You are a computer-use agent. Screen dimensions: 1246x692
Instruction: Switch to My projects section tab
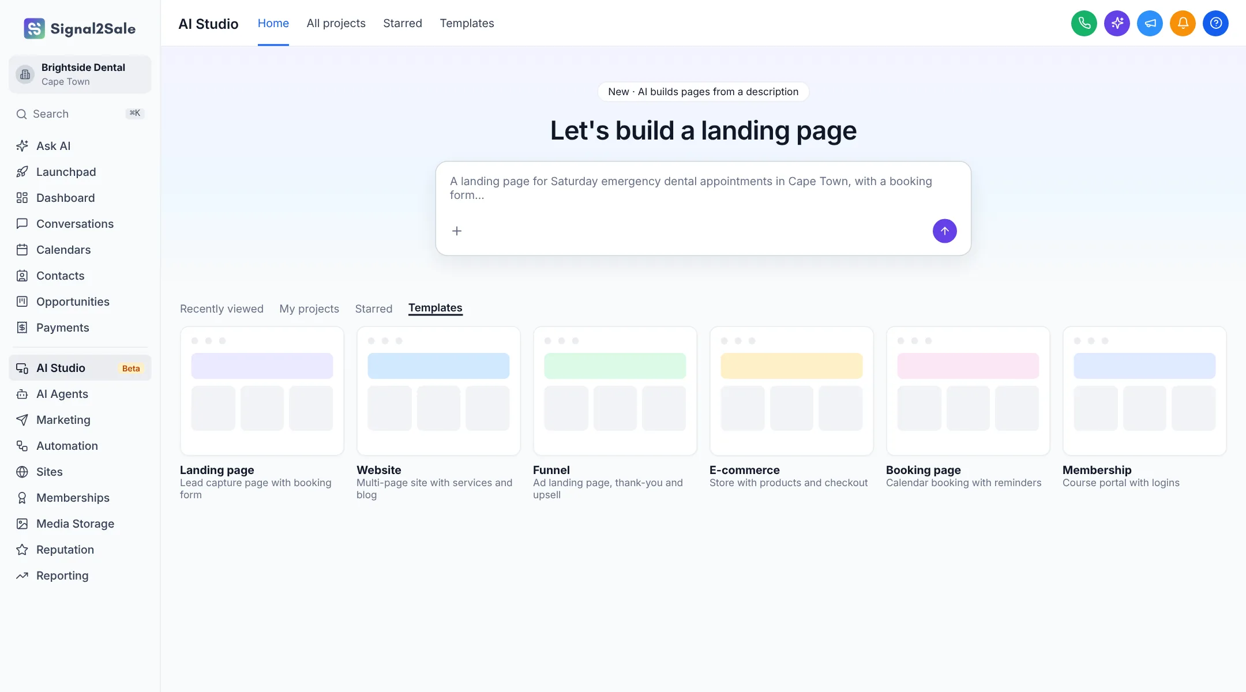[x=309, y=309]
